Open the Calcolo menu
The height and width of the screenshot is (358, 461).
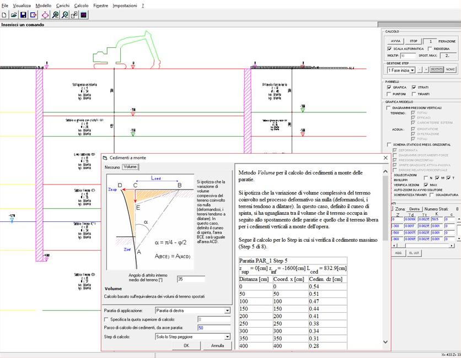tap(81, 5)
